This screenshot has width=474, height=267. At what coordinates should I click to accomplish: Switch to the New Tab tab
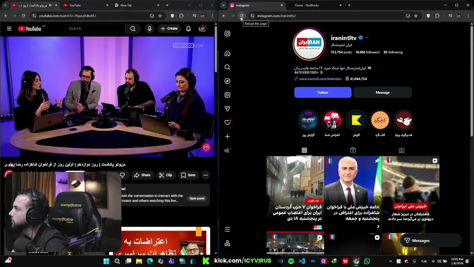136,5
